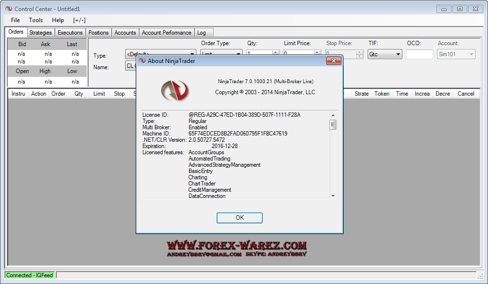Click scroll down arrow in license info list
This screenshot has width=488, height=284.
[333, 196]
